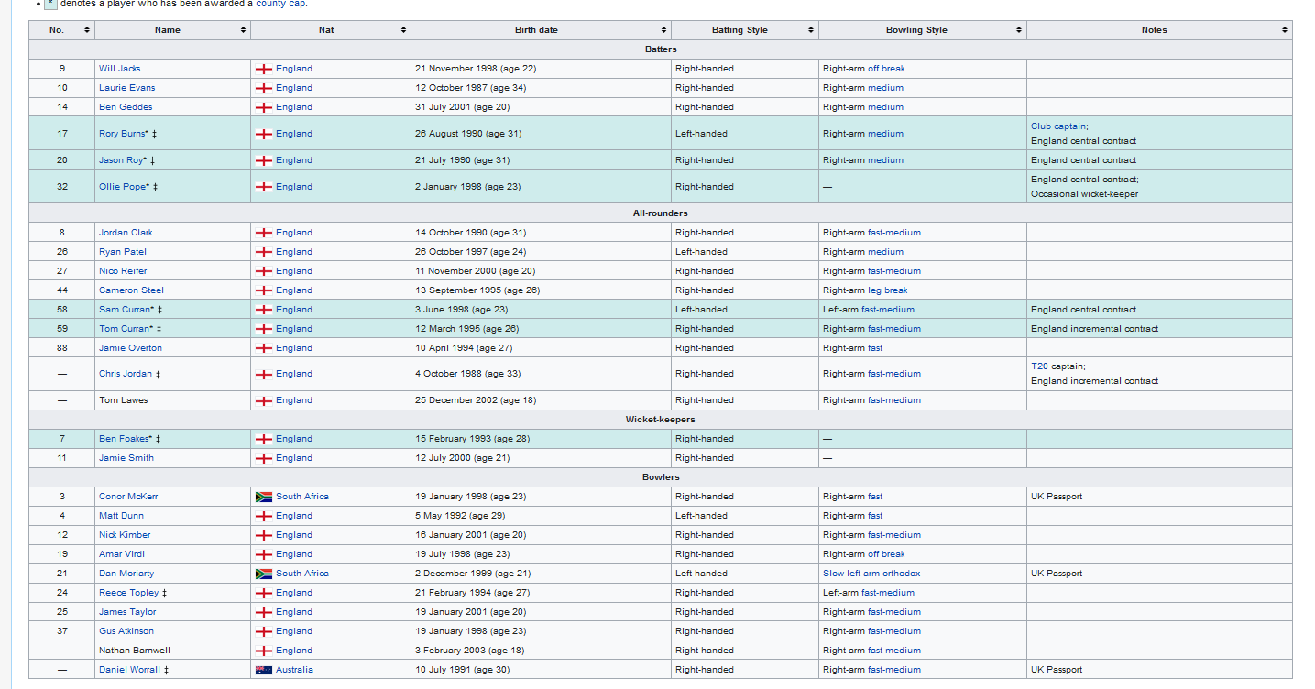Open the England link in Jamie Smith's row
Image resolution: width=1315 pixels, height=689 pixels.
click(x=294, y=458)
